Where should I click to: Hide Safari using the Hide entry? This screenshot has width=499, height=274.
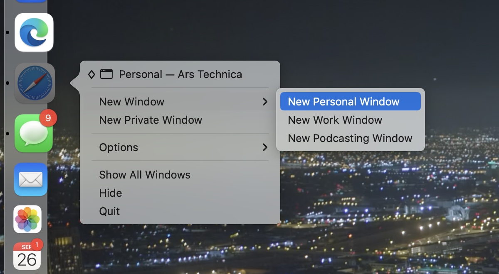(111, 193)
